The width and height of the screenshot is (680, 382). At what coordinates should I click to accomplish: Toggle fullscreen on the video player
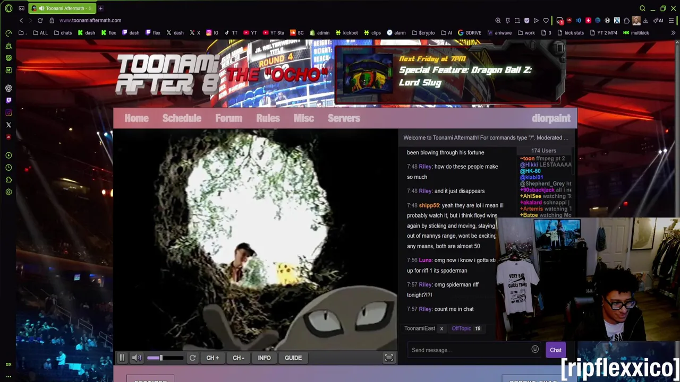coord(389,358)
